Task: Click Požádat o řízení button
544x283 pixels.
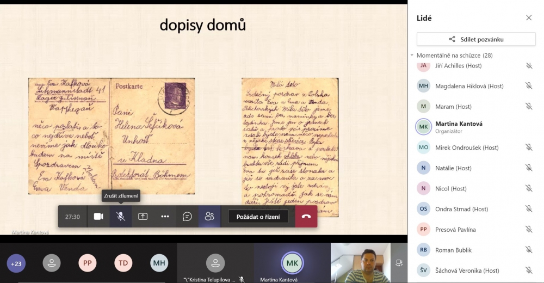Action: pyautogui.click(x=258, y=217)
